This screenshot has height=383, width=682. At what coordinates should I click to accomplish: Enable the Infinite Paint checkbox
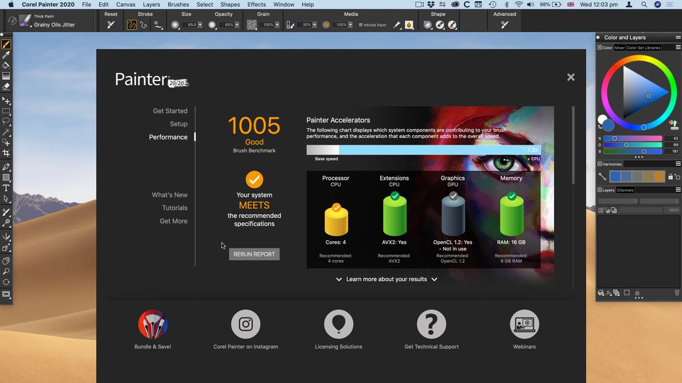(x=360, y=24)
